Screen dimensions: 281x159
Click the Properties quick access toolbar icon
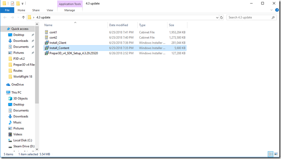coord(12,3)
